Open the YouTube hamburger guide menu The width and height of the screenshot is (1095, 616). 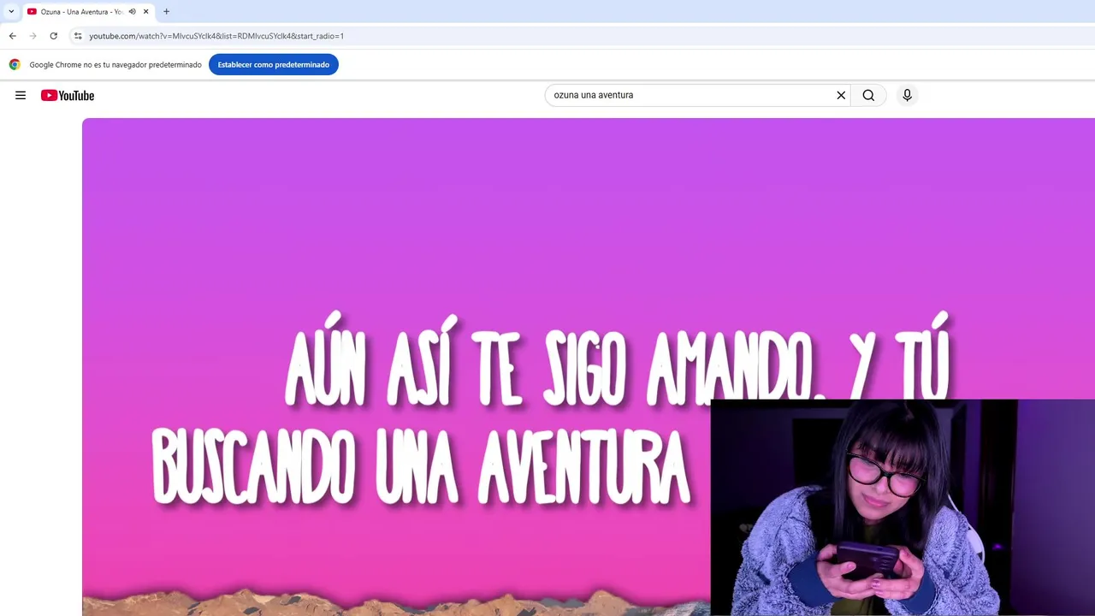pos(21,95)
